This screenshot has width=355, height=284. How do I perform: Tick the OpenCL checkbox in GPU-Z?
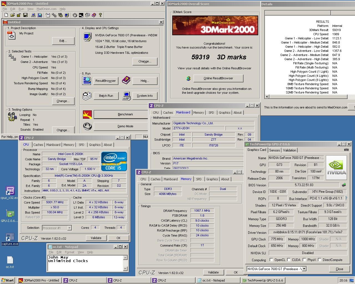click(272, 260)
